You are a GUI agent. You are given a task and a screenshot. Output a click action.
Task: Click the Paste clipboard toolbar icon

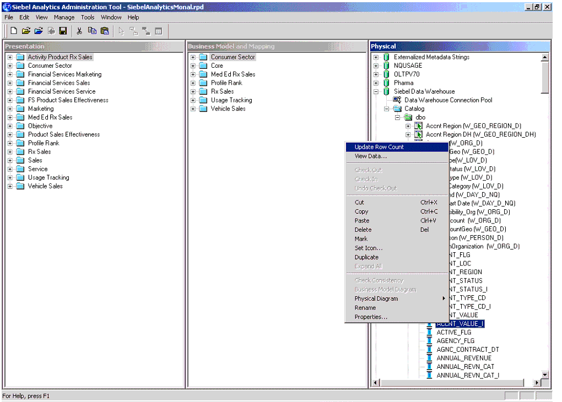click(x=104, y=31)
